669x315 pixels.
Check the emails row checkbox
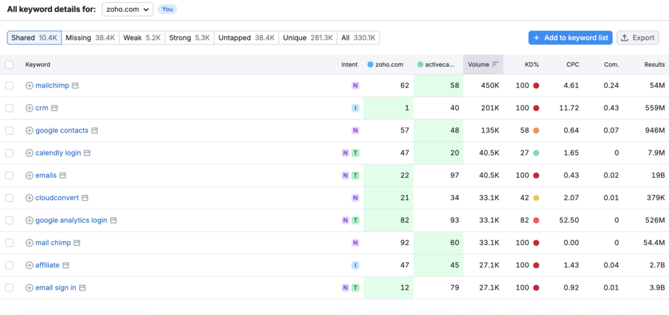9,175
